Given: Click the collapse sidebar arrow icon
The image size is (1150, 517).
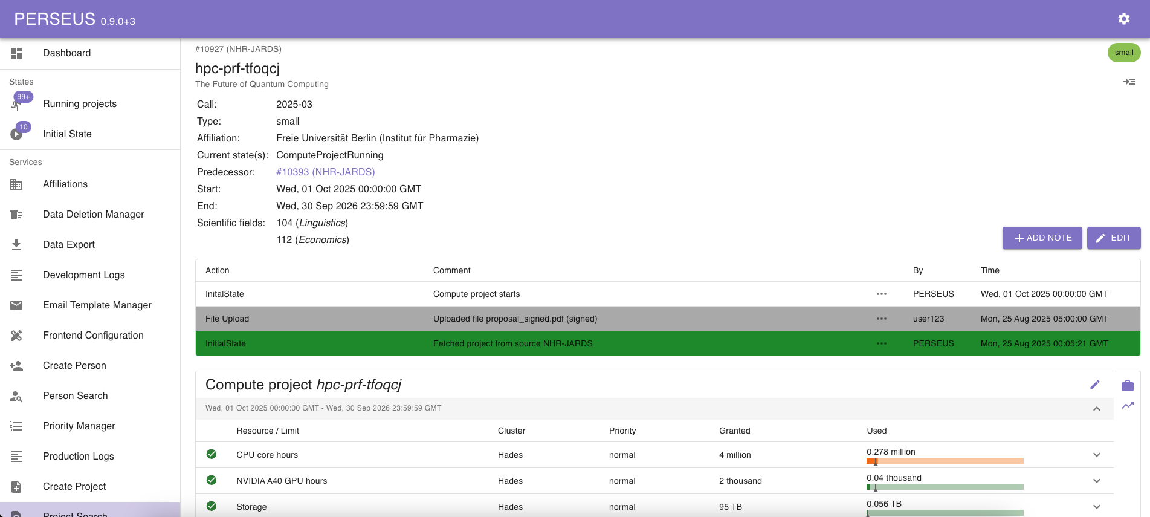Looking at the screenshot, I should (1128, 82).
